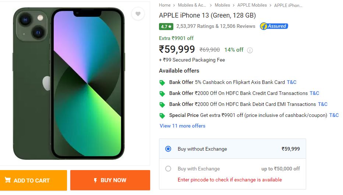The image size is (343, 195).
Task: Click the Flipkart Assured badge
Action: [274, 26]
